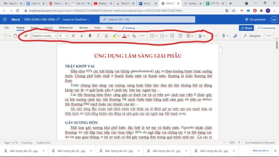279x157 pixels.
Task: Open the Editing mode dropdown
Action: 130,28
